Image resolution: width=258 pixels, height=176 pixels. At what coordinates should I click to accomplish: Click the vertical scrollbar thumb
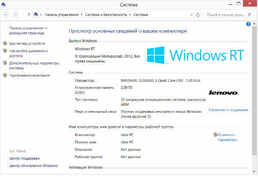tap(254, 91)
